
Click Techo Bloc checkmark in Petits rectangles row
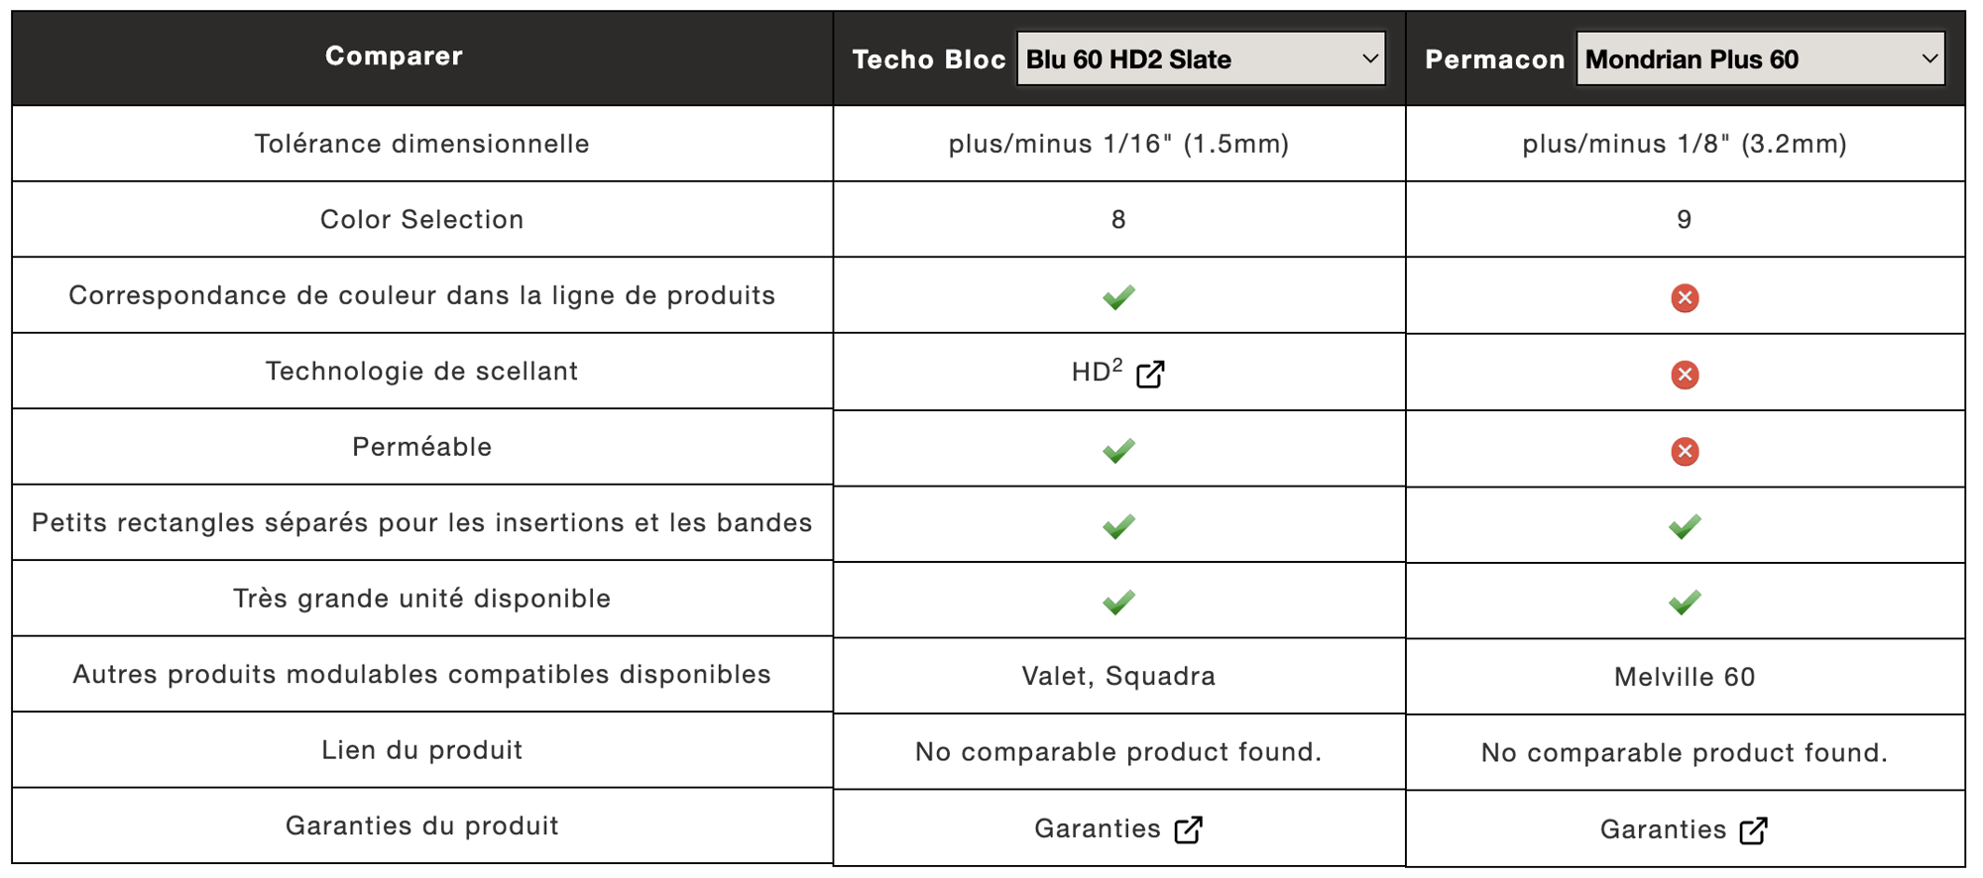tap(1118, 526)
